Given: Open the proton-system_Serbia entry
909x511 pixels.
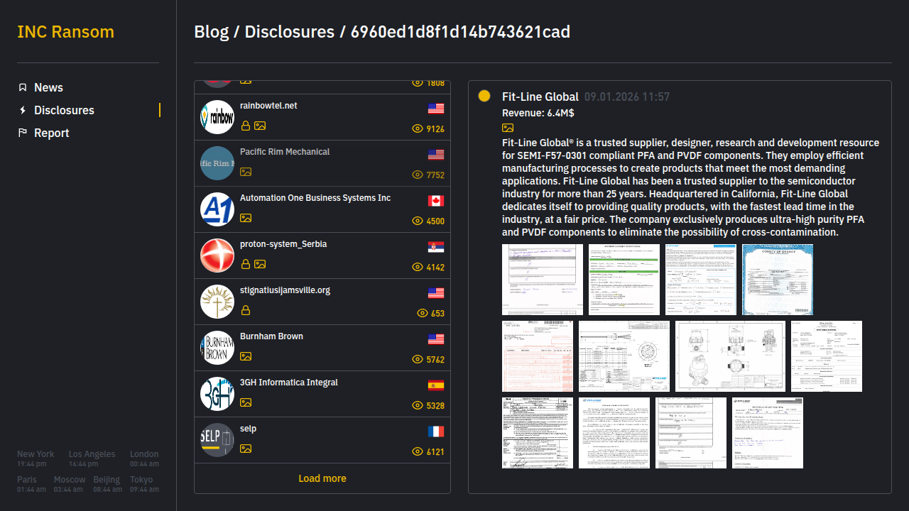Looking at the screenshot, I should coord(322,255).
